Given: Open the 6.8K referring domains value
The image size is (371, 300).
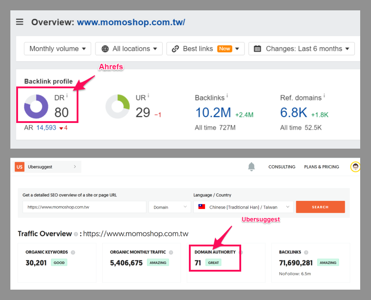Looking at the screenshot, I should click(293, 113).
